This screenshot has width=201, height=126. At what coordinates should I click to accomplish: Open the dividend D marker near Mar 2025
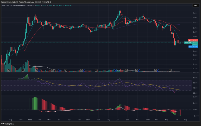pos(158,70)
